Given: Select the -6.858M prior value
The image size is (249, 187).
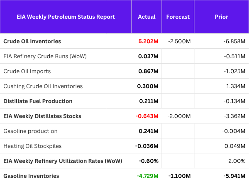Looking at the screenshot, I should click(234, 41).
